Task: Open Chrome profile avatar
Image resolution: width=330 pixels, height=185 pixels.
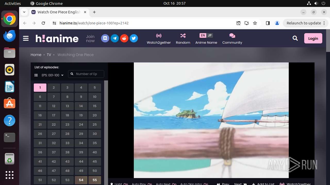Action: tap(277, 23)
